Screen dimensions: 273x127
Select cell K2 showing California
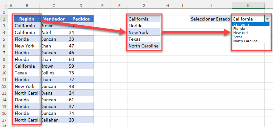(x=248, y=19)
